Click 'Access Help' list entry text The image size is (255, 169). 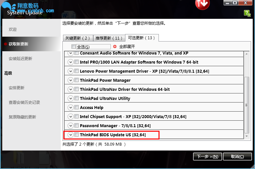[92, 108]
